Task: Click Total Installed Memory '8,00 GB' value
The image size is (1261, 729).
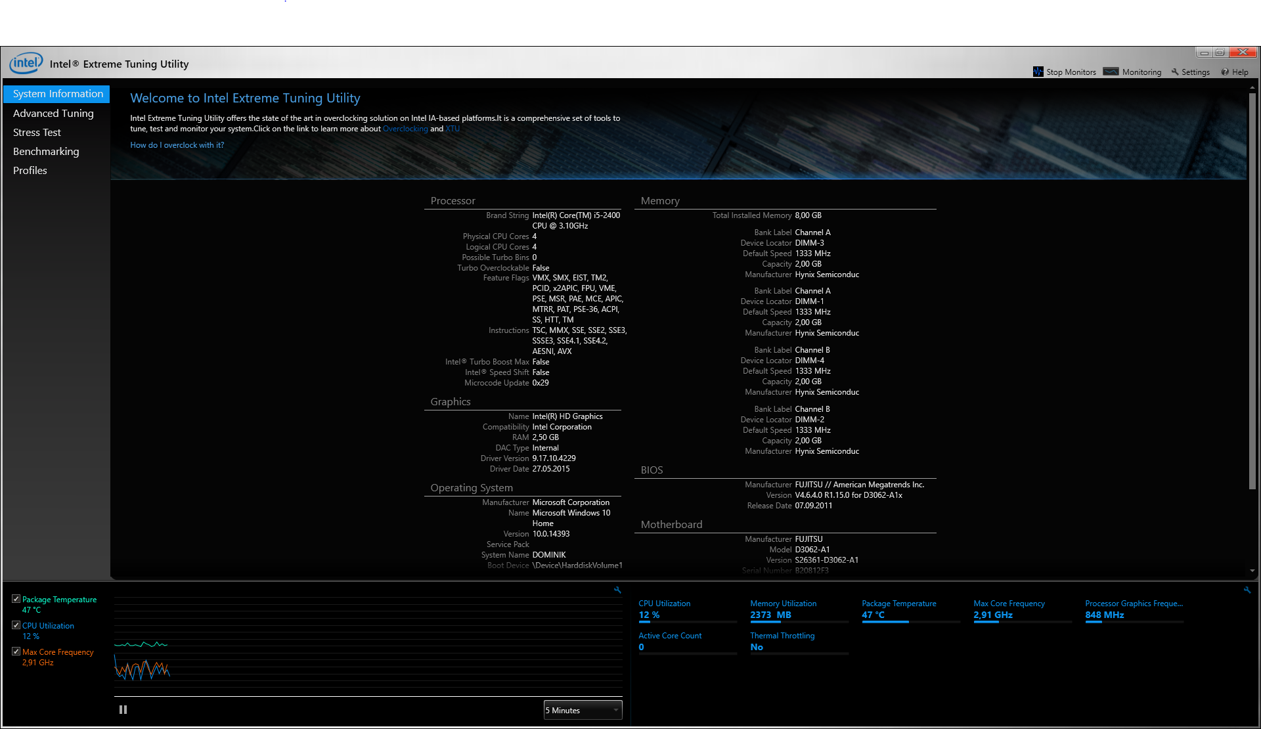Action: [808, 215]
